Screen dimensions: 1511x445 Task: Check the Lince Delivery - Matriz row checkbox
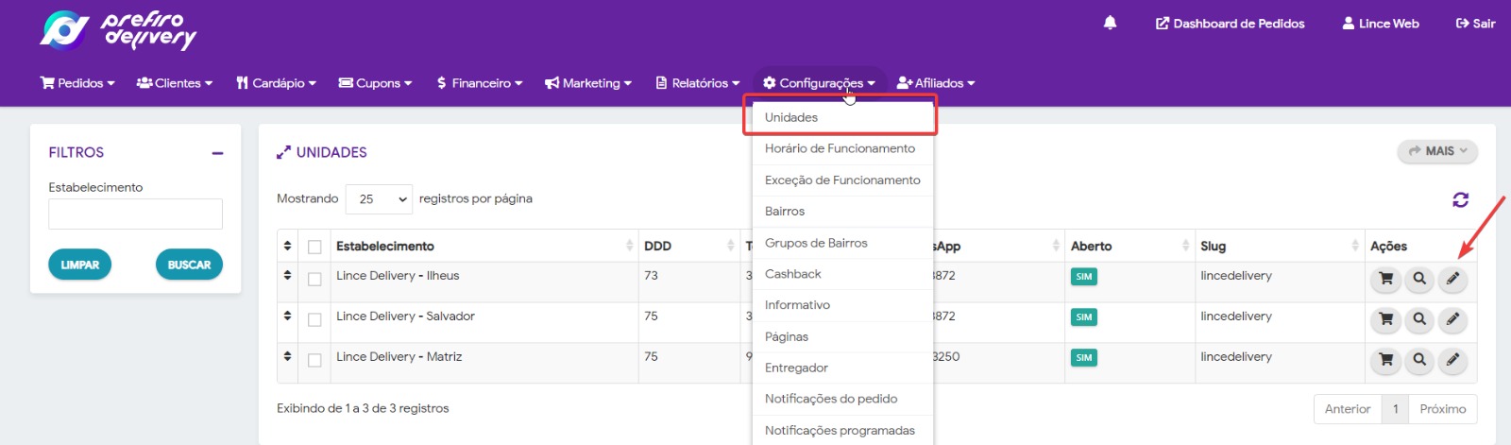coord(314,360)
